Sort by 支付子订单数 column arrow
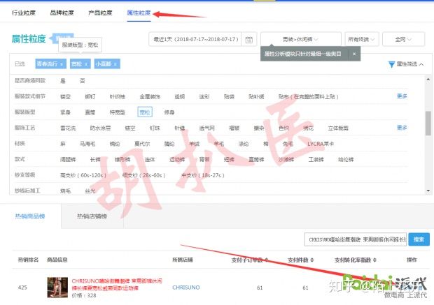This screenshot has height=305, width=434. [263, 260]
